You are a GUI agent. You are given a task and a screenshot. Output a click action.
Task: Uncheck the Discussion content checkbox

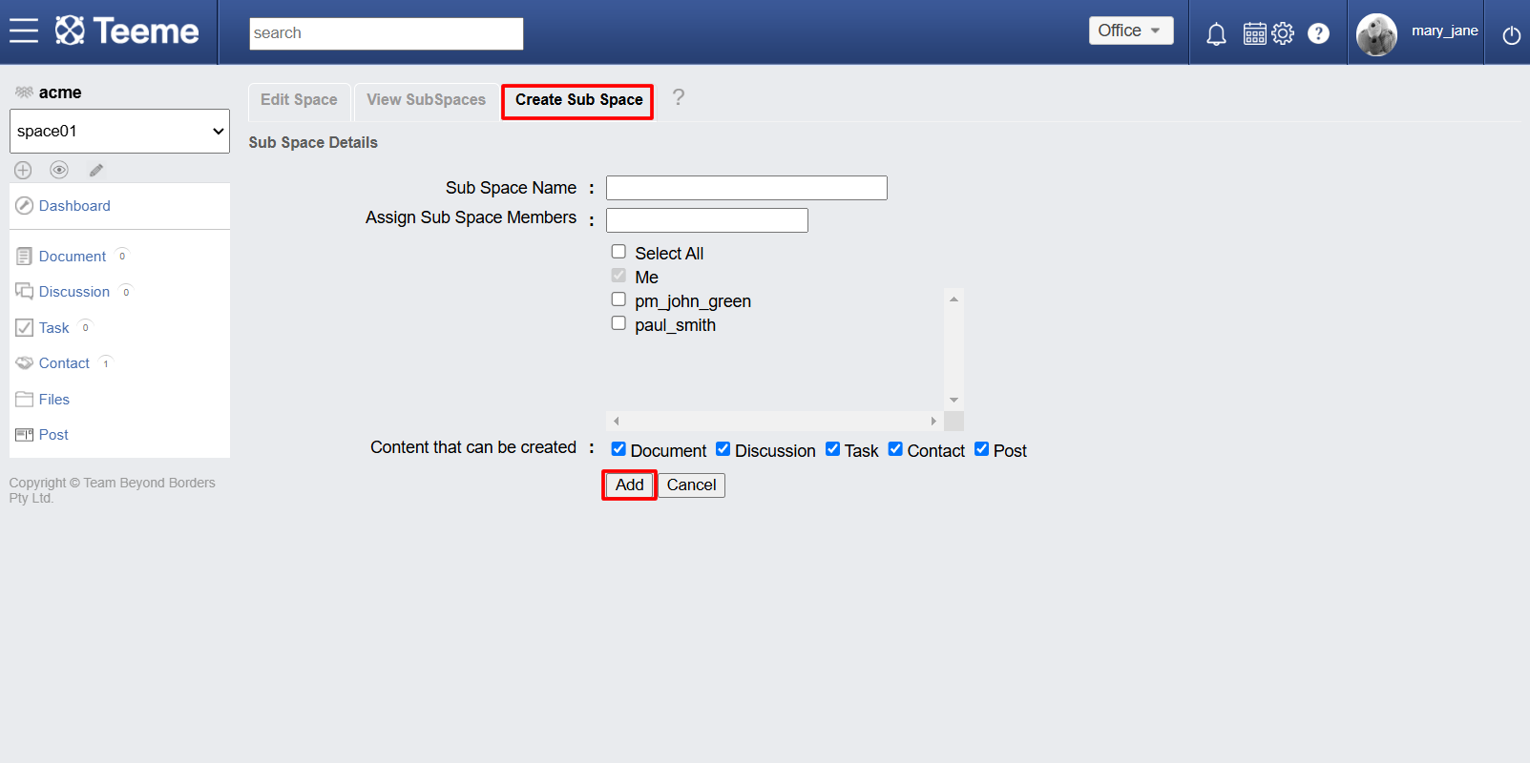[723, 449]
